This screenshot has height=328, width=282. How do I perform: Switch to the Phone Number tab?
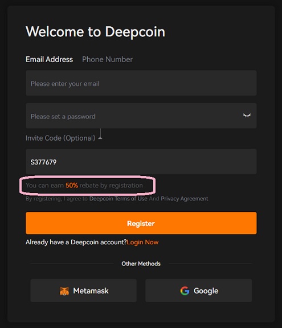pyautogui.click(x=107, y=59)
